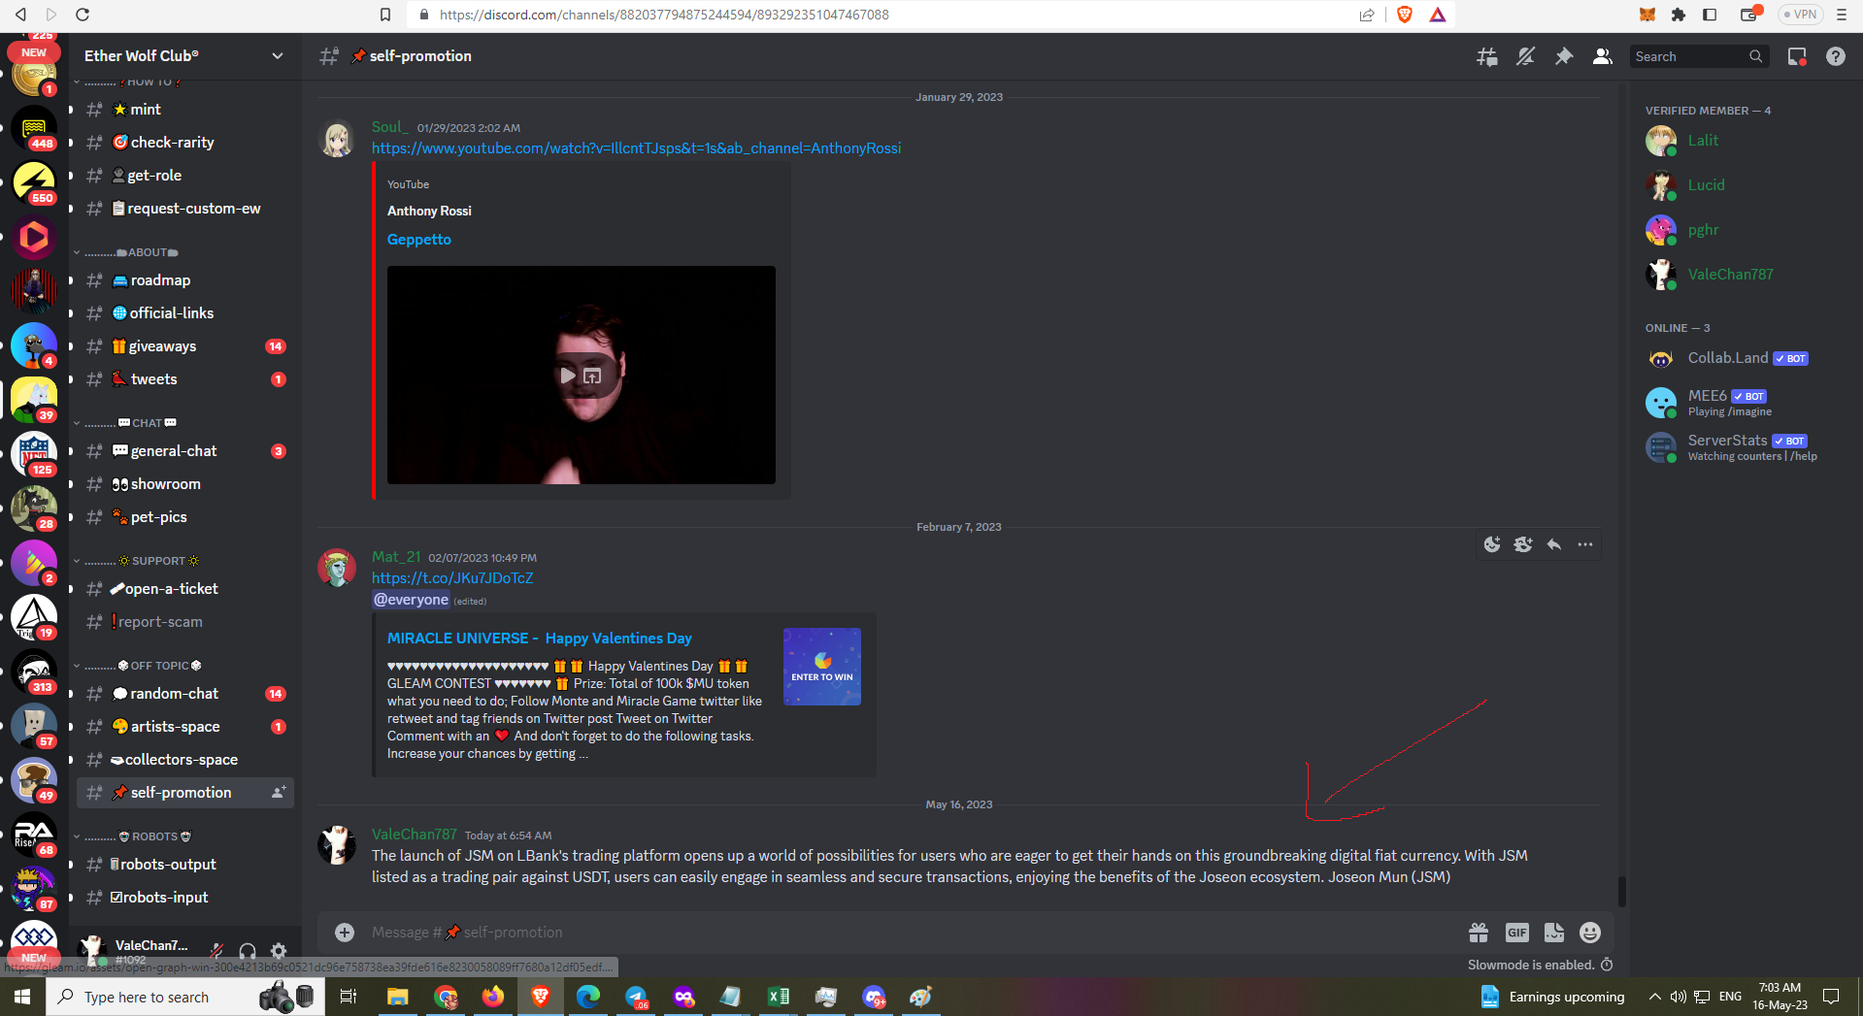Image resolution: width=1863 pixels, height=1016 pixels.
Task: Open the mint channel
Action: [x=184, y=110]
